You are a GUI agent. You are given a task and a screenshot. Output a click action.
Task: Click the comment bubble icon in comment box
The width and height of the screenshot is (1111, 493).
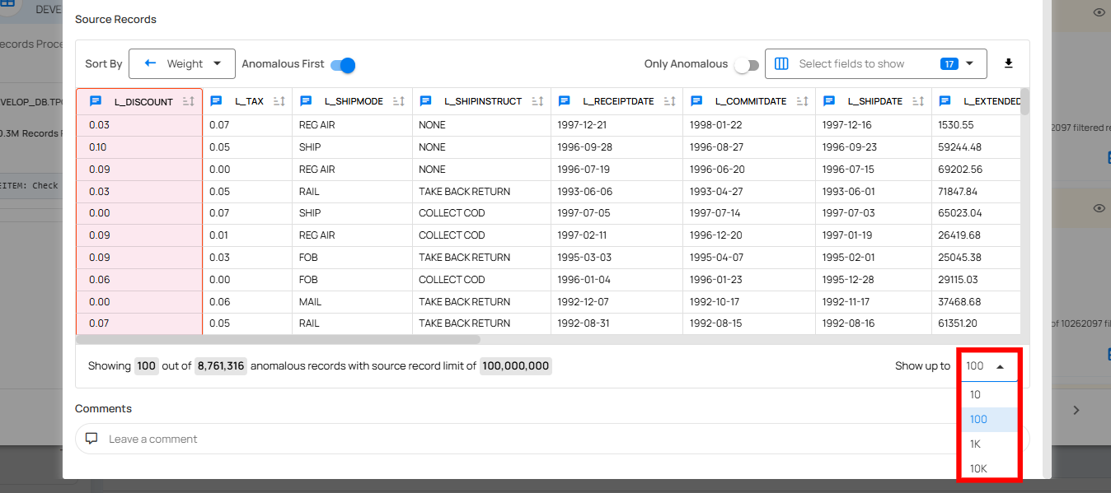[x=91, y=439]
